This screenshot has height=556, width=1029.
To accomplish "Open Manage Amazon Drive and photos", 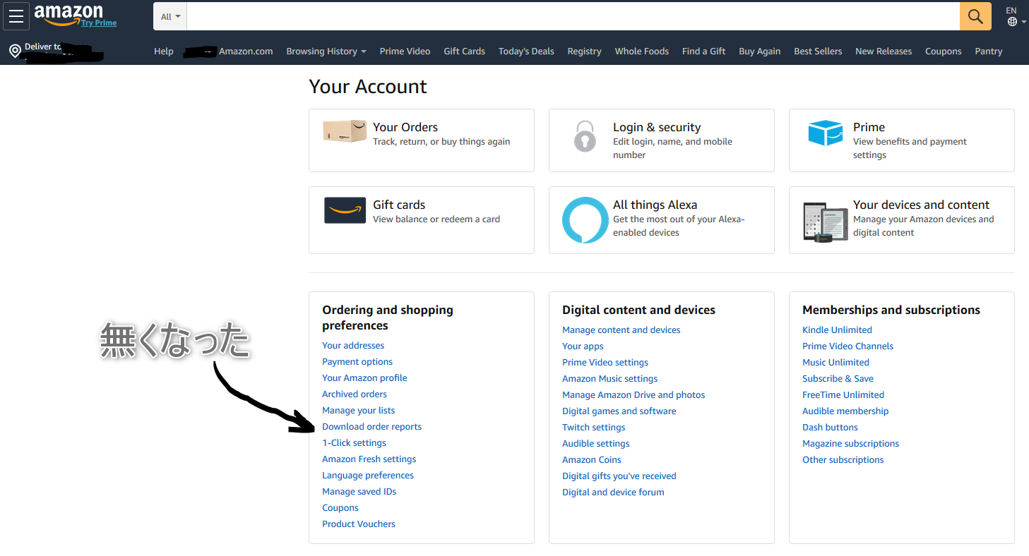I will coord(634,395).
